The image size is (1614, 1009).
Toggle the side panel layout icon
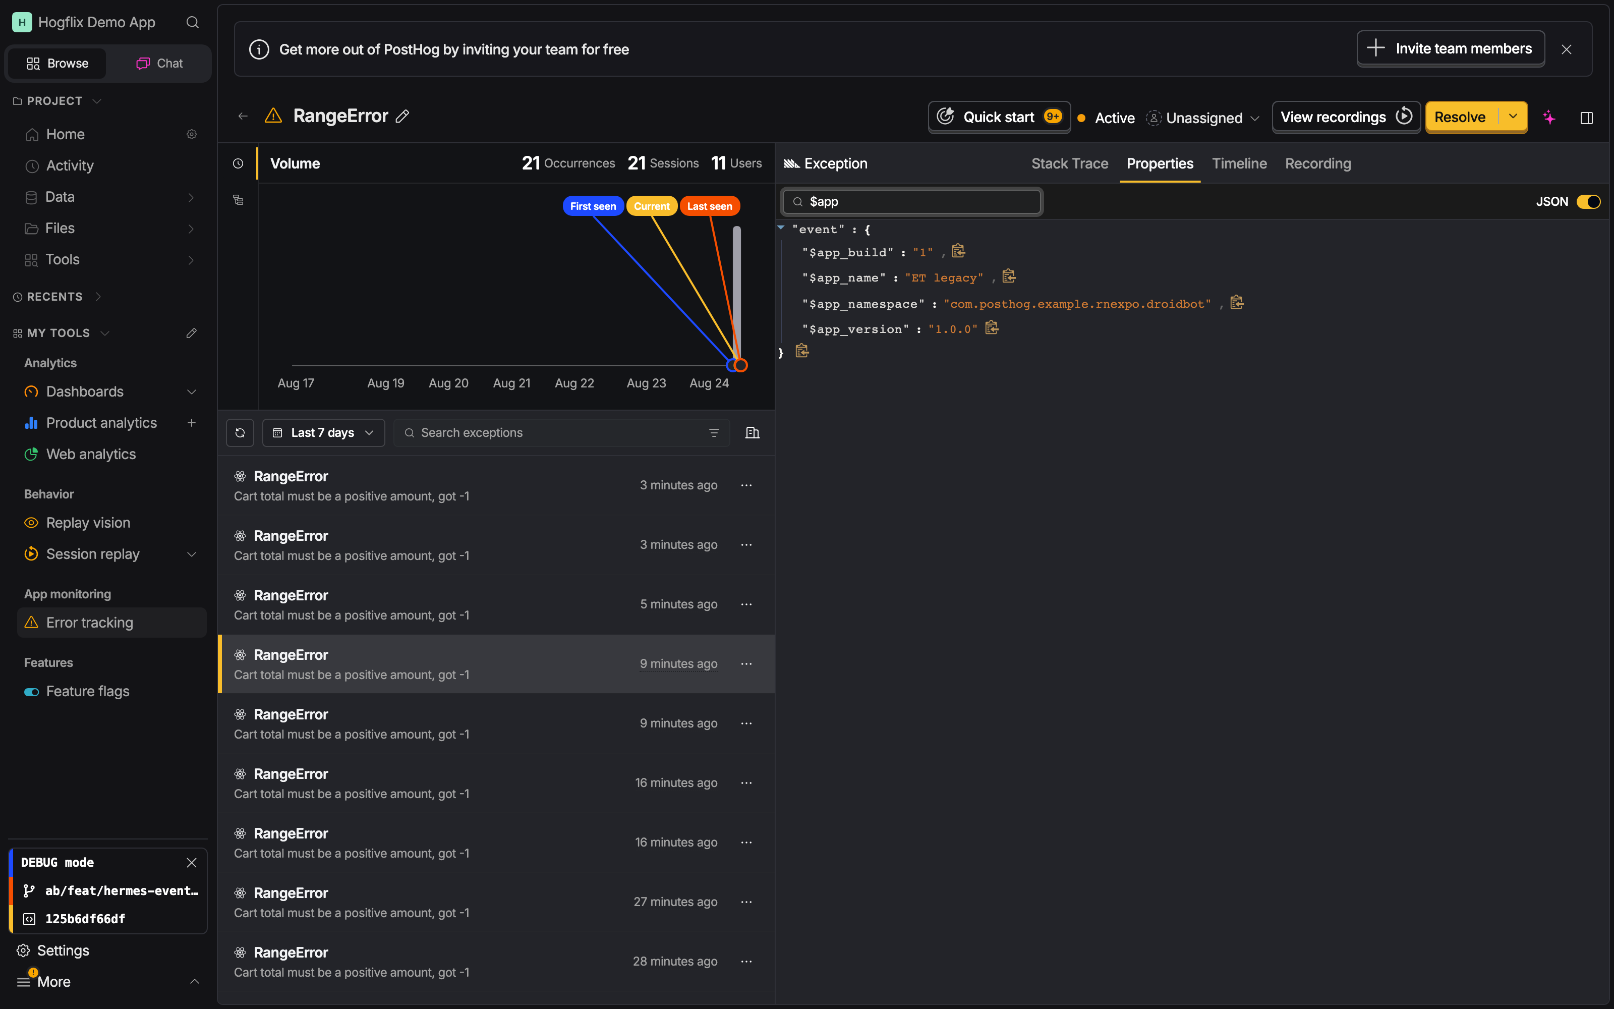(1587, 118)
